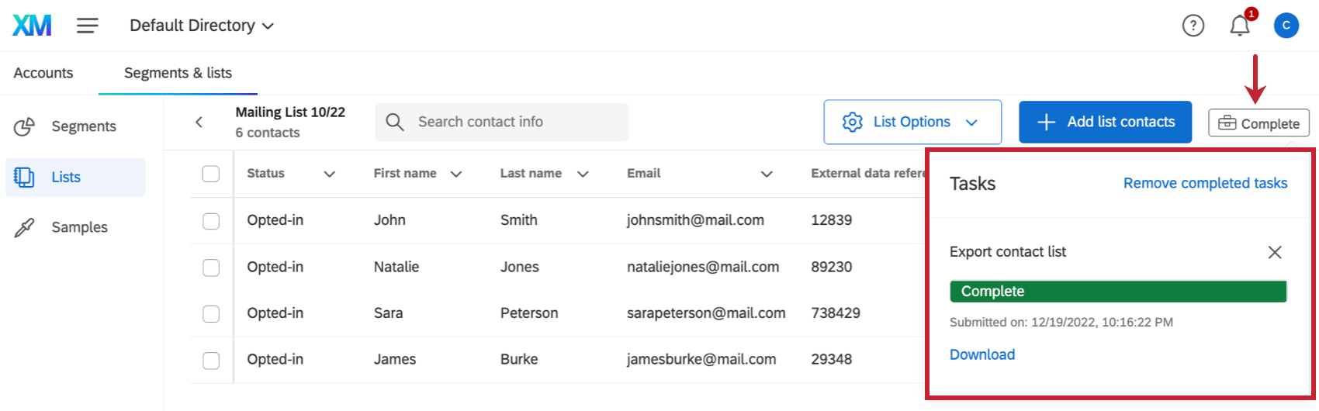Image resolution: width=1319 pixels, height=411 pixels.
Task: Dismiss the Export contact list task
Action: 1274,252
